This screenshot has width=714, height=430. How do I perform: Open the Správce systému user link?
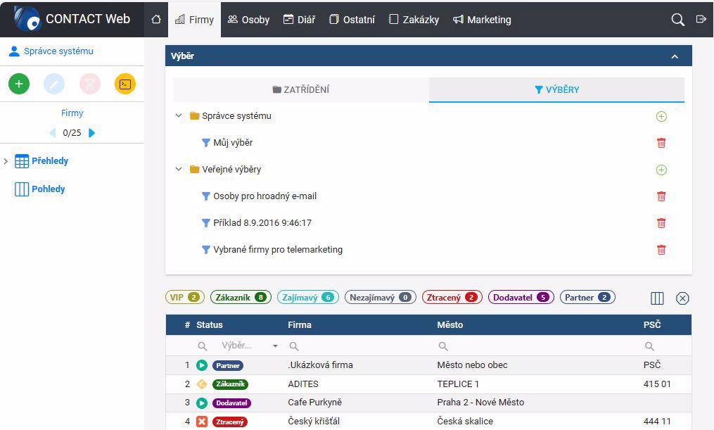pos(51,51)
